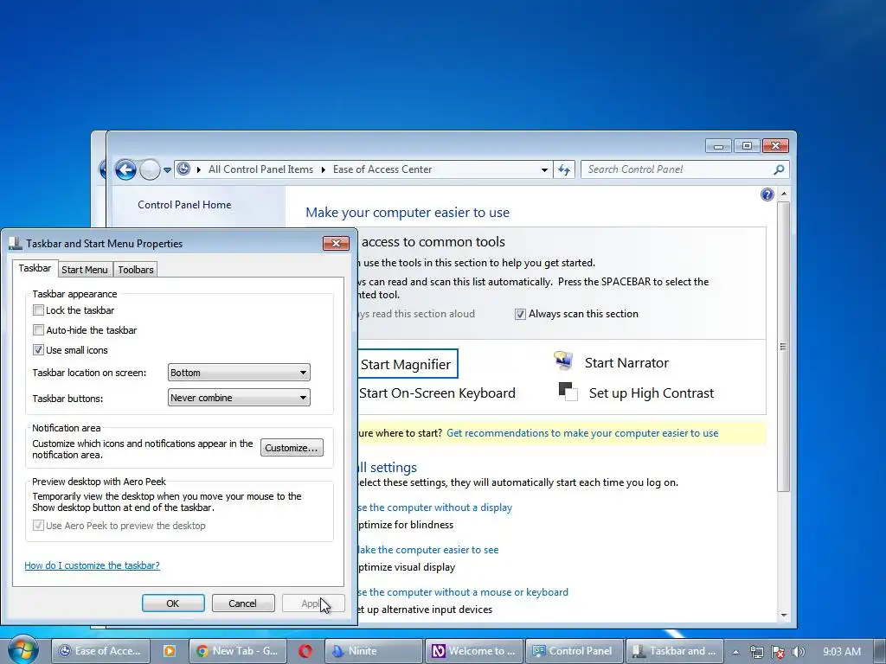886x664 pixels.
Task: Click the Taskbar Properties title bar icon
Action: 16,243
